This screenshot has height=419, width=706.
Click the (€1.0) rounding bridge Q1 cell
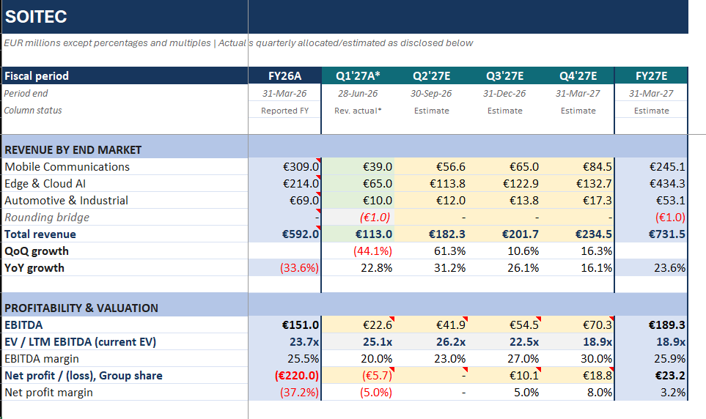click(x=358, y=217)
